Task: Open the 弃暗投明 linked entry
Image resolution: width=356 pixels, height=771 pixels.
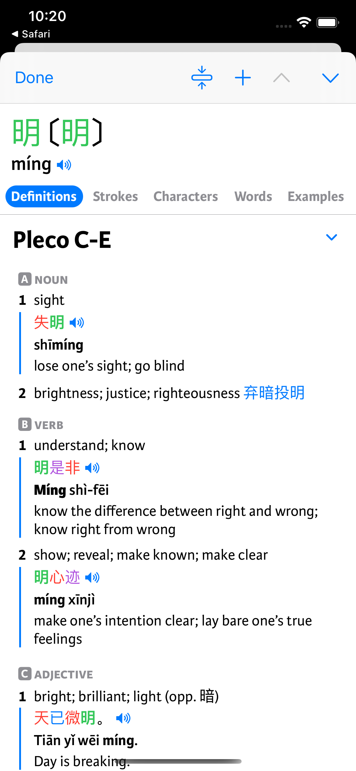Action: pyautogui.click(x=274, y=393)
